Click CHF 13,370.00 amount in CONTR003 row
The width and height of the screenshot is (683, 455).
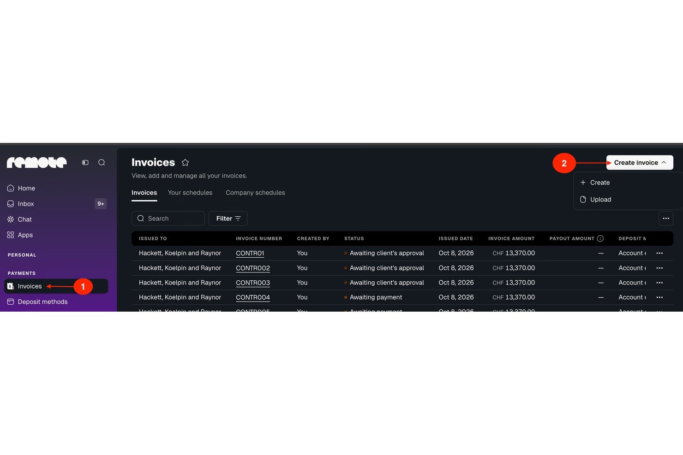point(514,283)
